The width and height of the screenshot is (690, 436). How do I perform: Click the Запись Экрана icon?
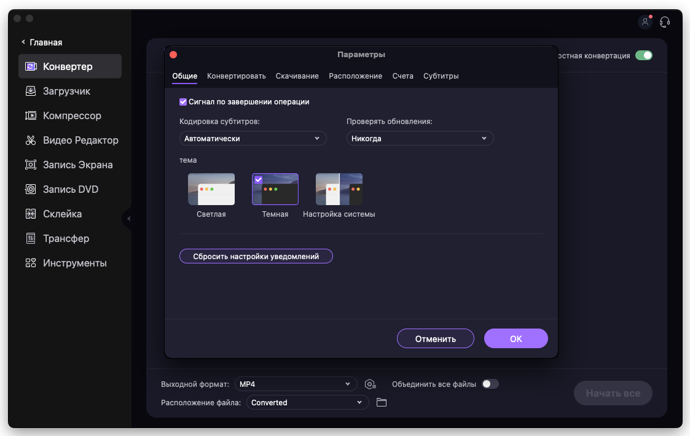31,165
